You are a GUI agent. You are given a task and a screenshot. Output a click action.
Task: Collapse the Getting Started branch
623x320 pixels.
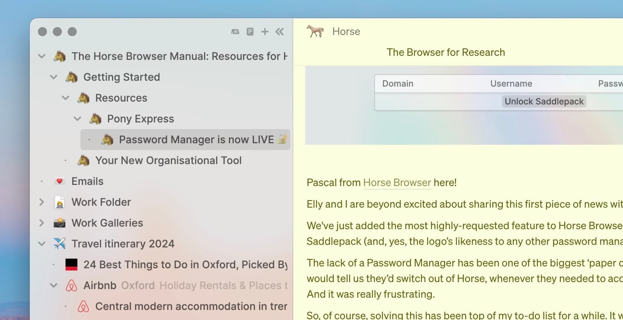click(x=54, y=77)
